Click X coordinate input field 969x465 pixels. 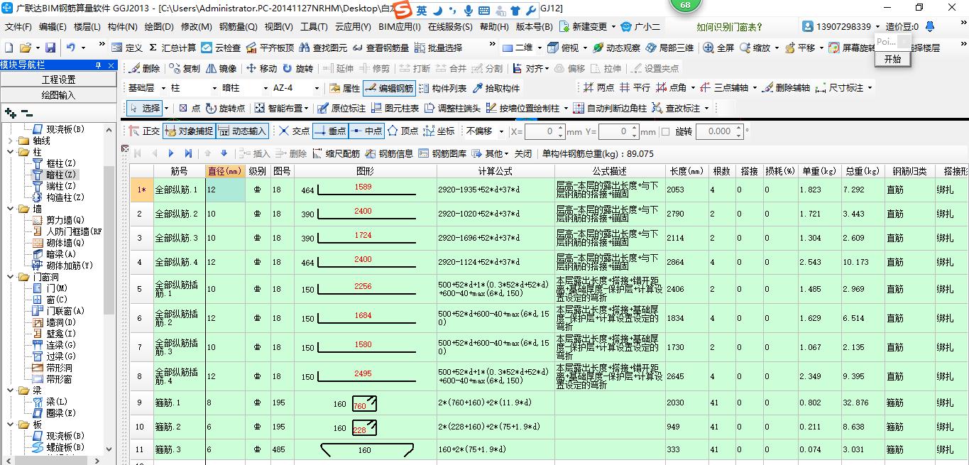pyautogui.click(x=544, y=131)
